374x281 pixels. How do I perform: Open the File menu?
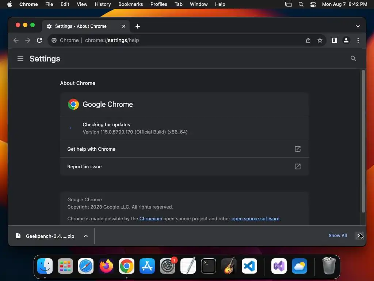[x=49, y=4]
